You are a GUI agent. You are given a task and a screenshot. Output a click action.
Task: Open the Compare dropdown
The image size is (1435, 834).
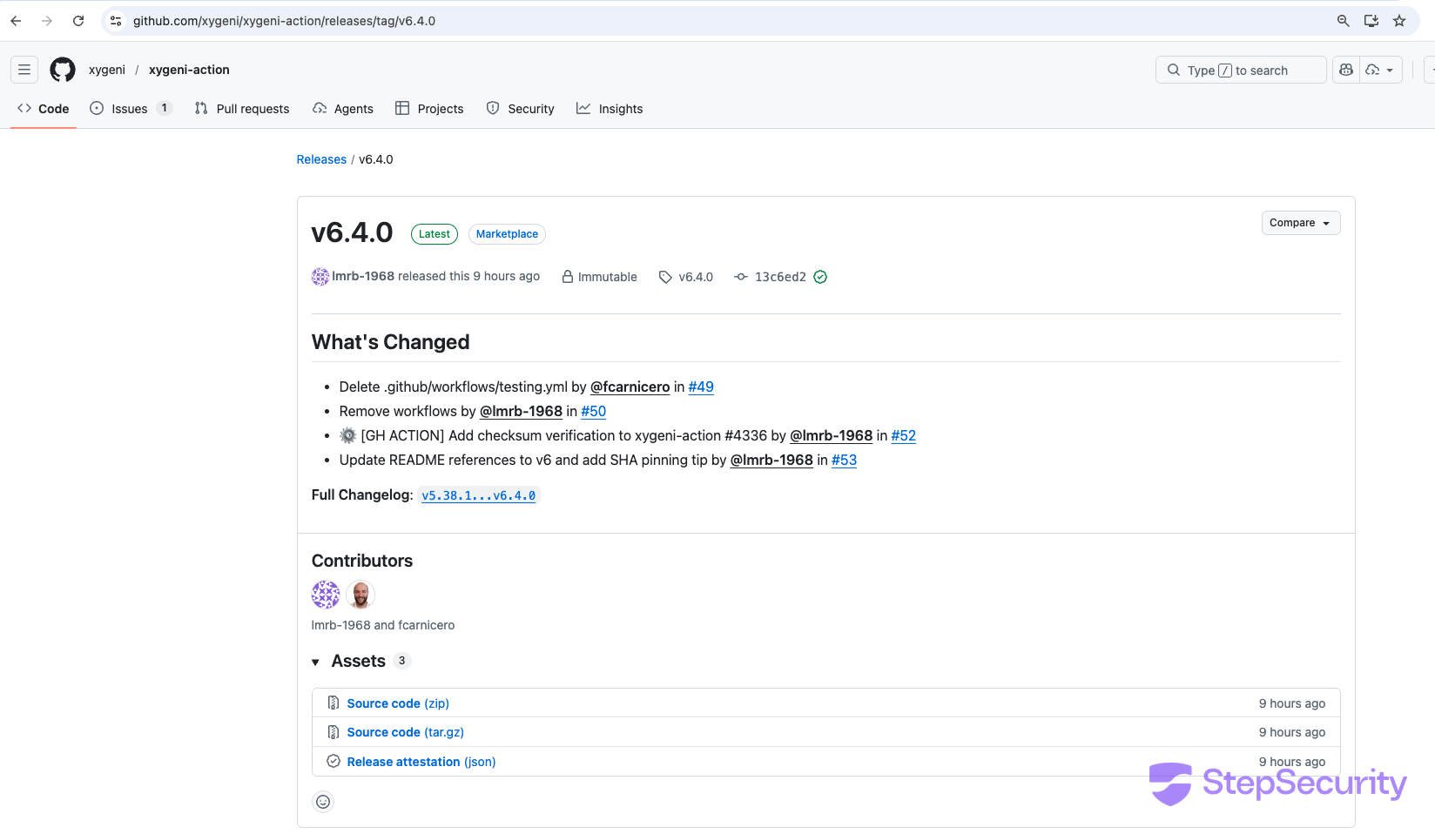coord(1301,223)
